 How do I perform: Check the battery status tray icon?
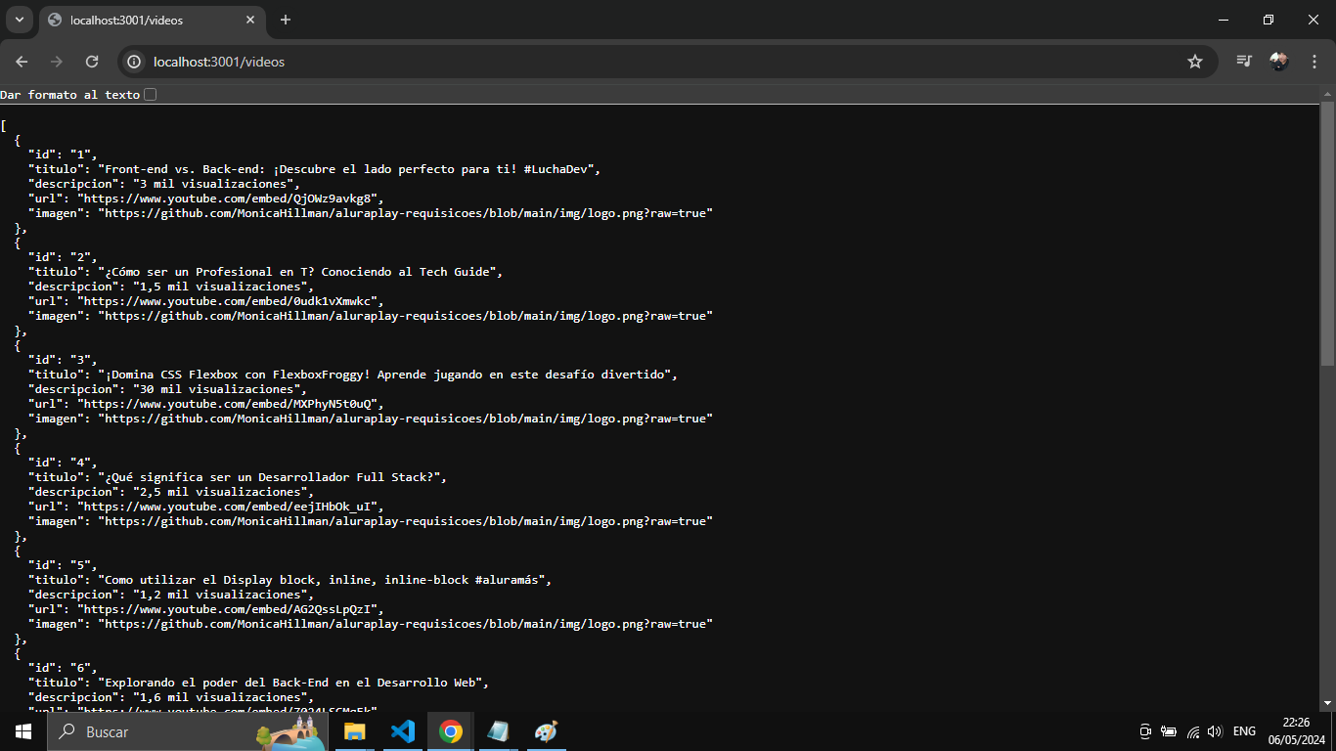pos(1169,731)
